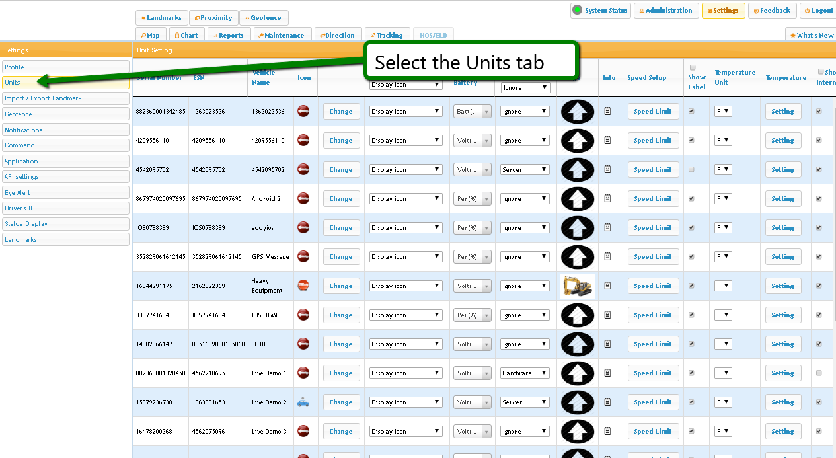Check the Show Label header checkbox
836x458 pixels.
point(693,67)
